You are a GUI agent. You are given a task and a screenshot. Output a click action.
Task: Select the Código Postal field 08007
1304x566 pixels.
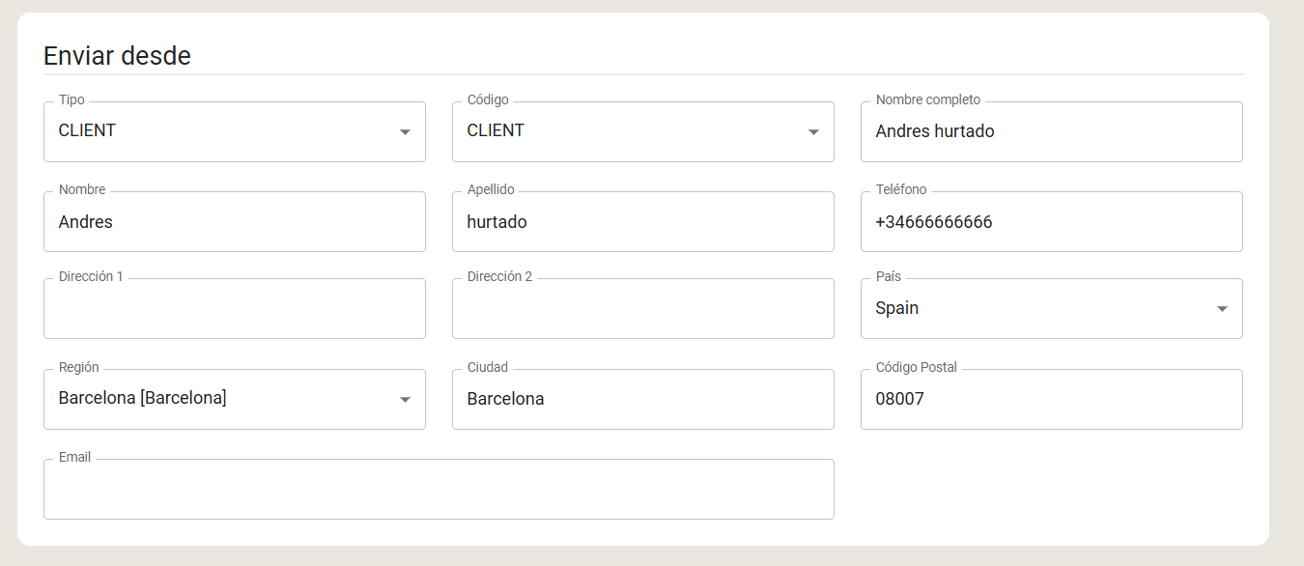pos(1052,399)
